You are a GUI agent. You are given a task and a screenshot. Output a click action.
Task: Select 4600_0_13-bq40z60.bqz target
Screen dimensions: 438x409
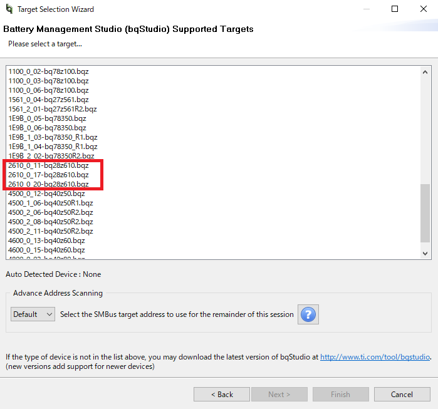pyautogui.click(x=46, y=241)
